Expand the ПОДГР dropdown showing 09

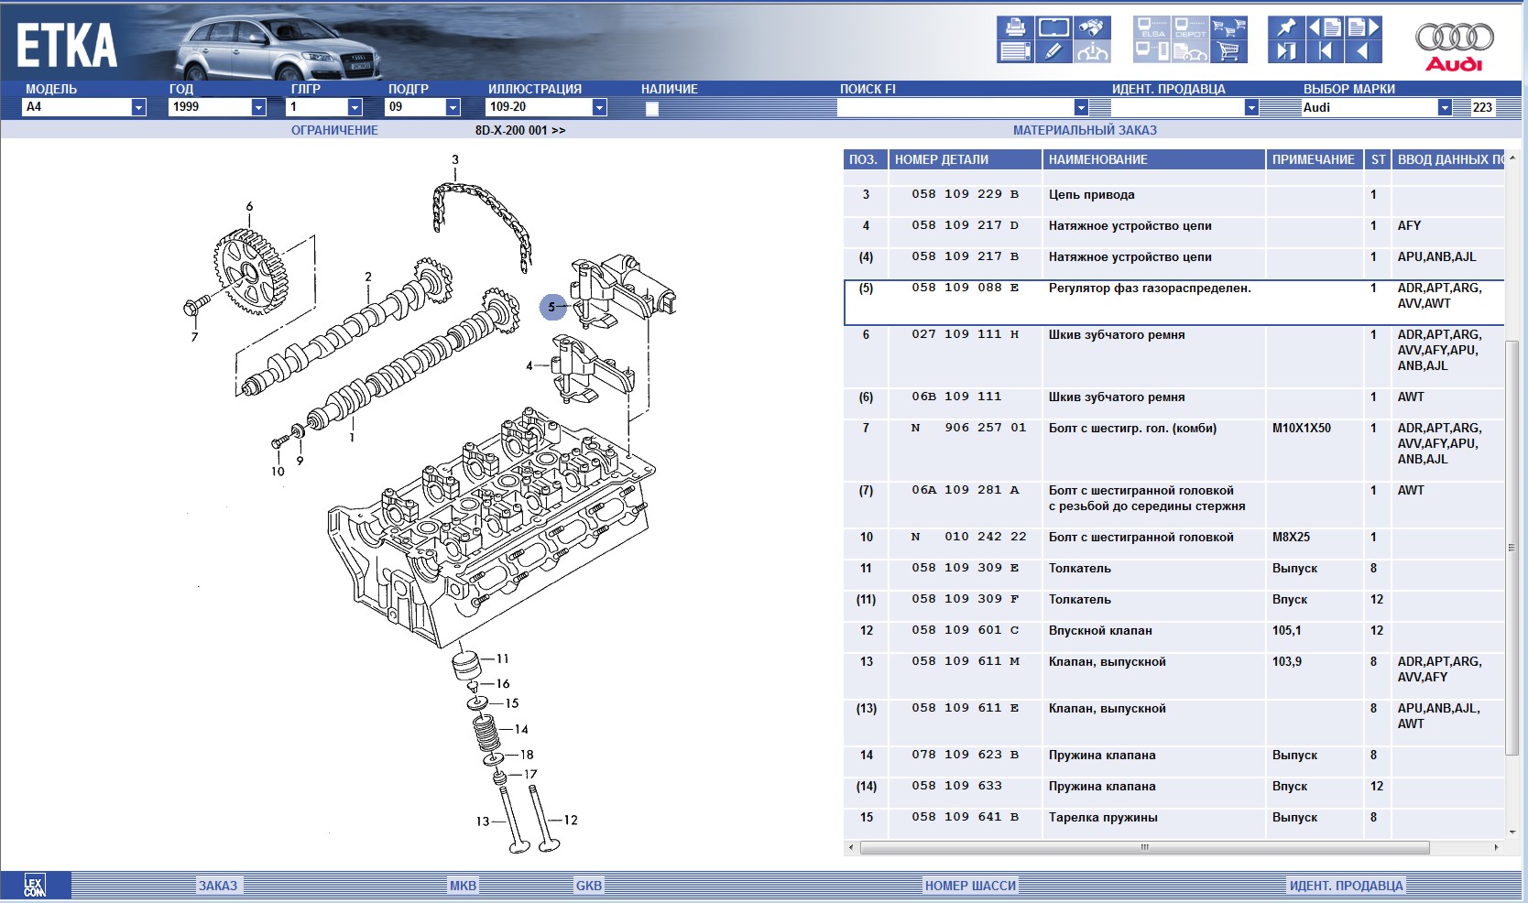[453, 107]
